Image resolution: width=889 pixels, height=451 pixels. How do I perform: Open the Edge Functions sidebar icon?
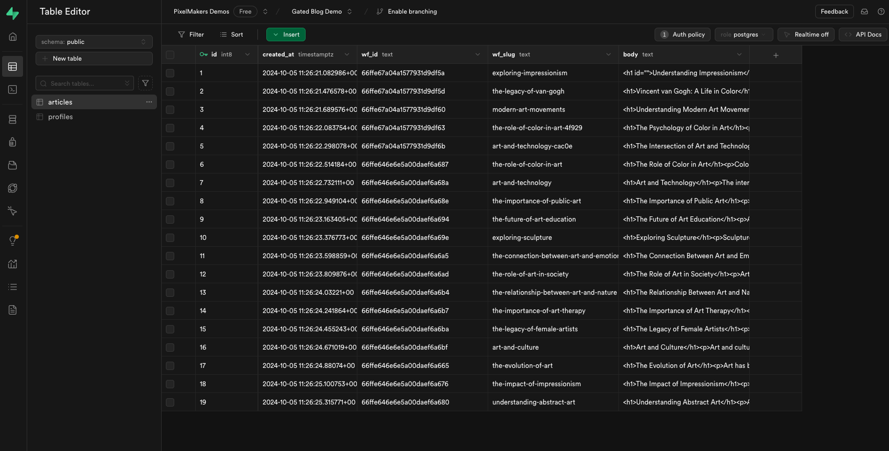[x=13, y=188]
